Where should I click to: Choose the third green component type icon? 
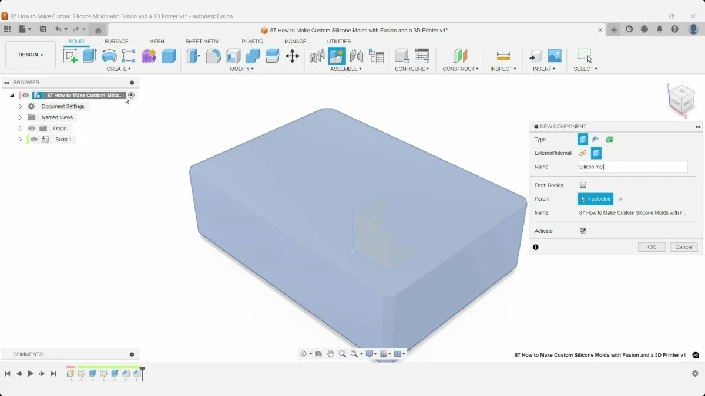610,139
